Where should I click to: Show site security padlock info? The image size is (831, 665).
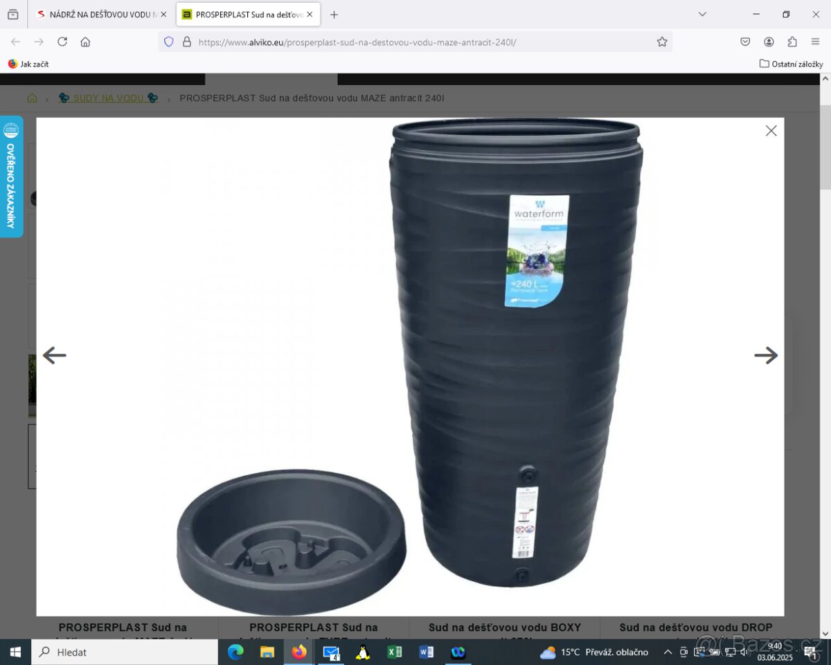(186, 42)
